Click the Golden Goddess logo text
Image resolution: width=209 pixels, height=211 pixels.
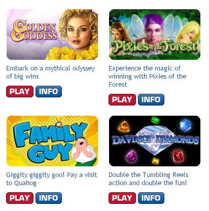(34, 31)
